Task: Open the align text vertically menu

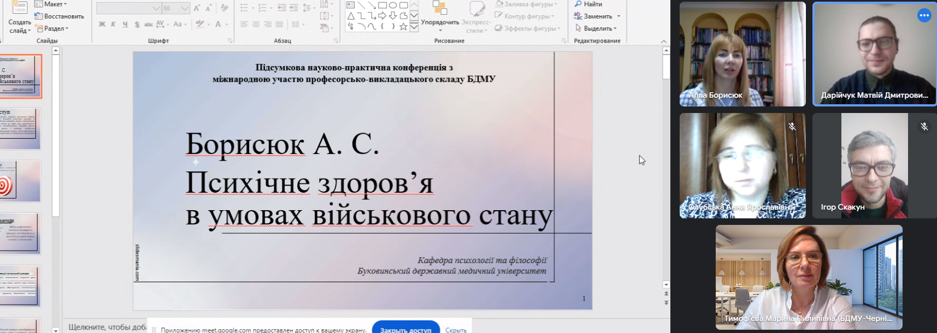Action: point(326,16)
